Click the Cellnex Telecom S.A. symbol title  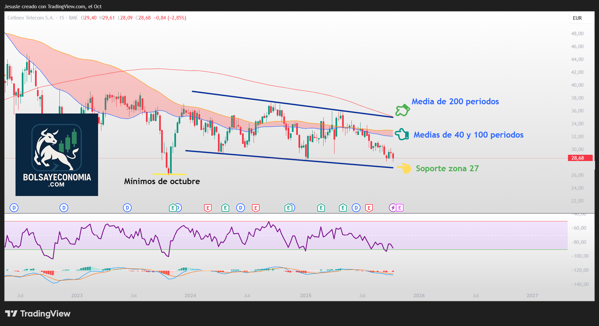click(31, 18)
